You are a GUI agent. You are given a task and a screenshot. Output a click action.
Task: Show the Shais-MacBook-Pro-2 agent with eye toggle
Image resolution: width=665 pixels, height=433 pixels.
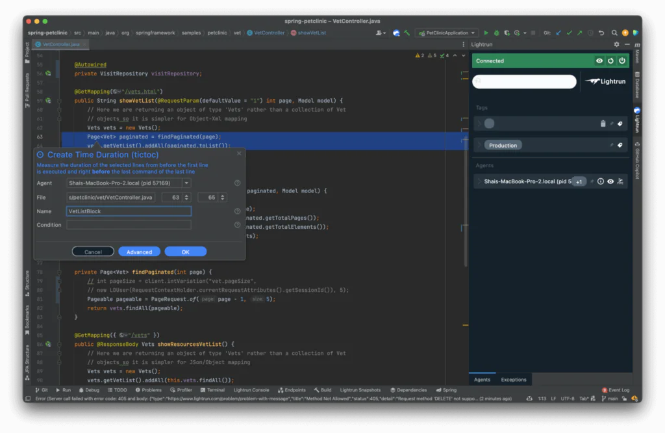pyautogui.click(x=610, y=181)
